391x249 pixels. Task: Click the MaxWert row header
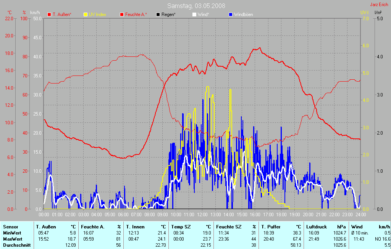coord(13,239)
